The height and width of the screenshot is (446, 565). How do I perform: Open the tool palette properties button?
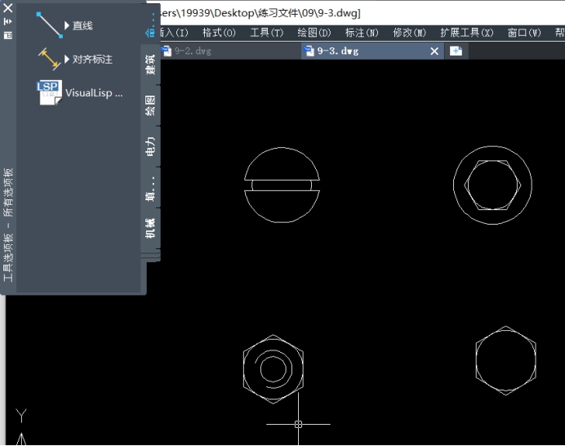(8, 36)
